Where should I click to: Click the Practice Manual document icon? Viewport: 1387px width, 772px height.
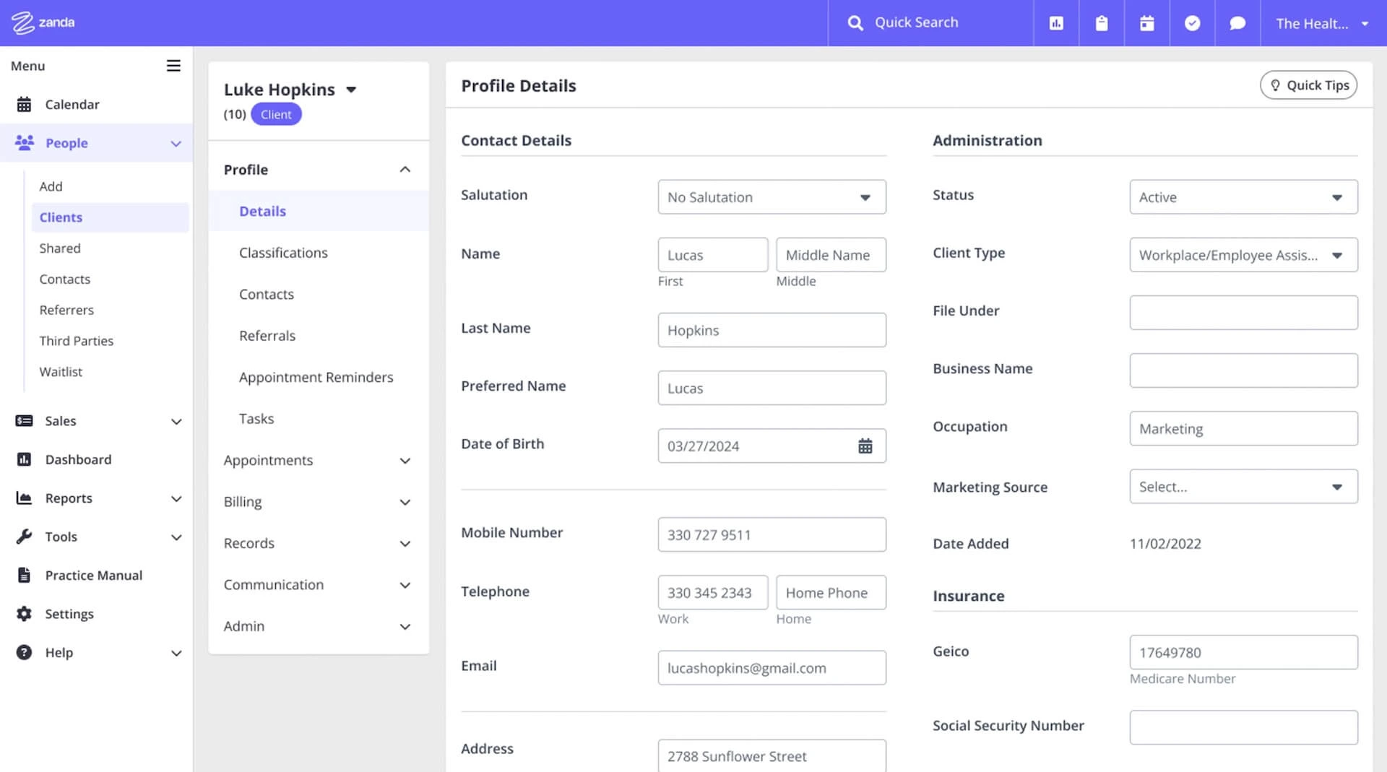click(24, 576)
